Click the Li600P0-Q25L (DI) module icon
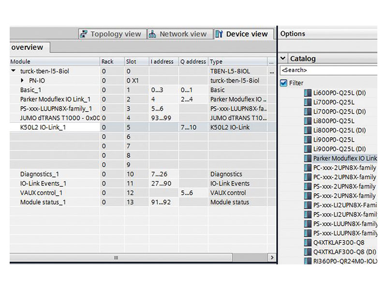 [x=308, y=93]
